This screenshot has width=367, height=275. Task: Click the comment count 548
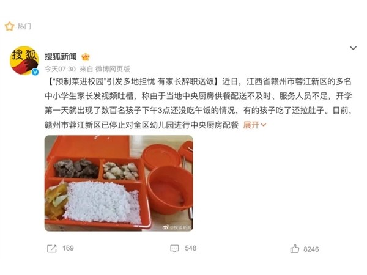pos(190,248)
